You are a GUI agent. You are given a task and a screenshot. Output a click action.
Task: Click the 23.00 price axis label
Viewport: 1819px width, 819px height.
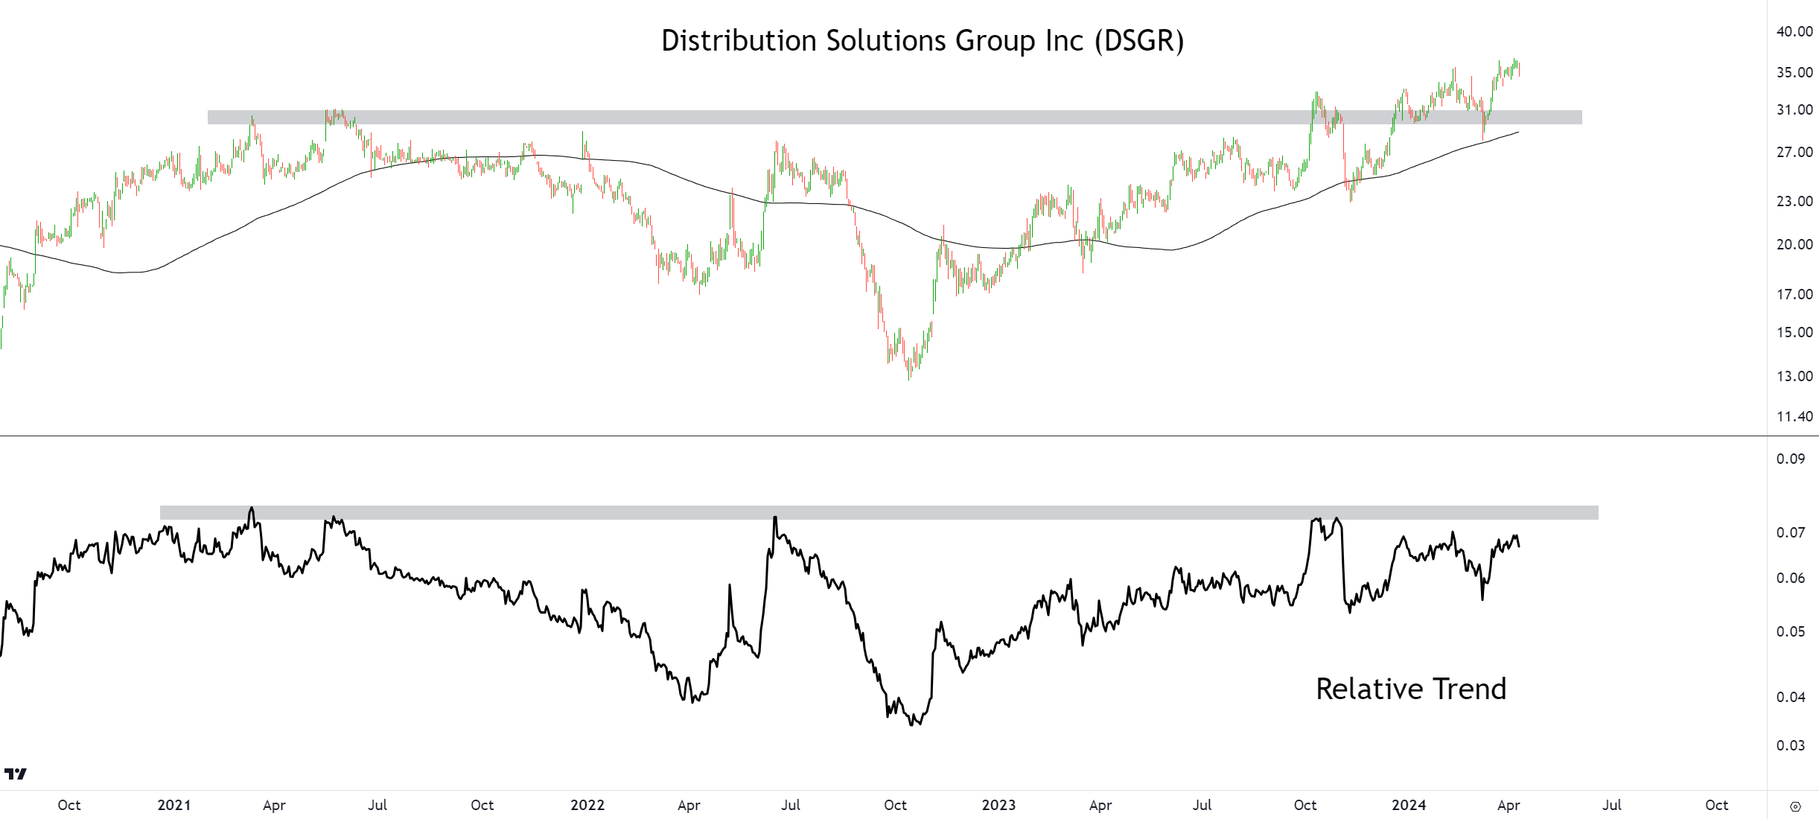click(x=1794, y=201)
